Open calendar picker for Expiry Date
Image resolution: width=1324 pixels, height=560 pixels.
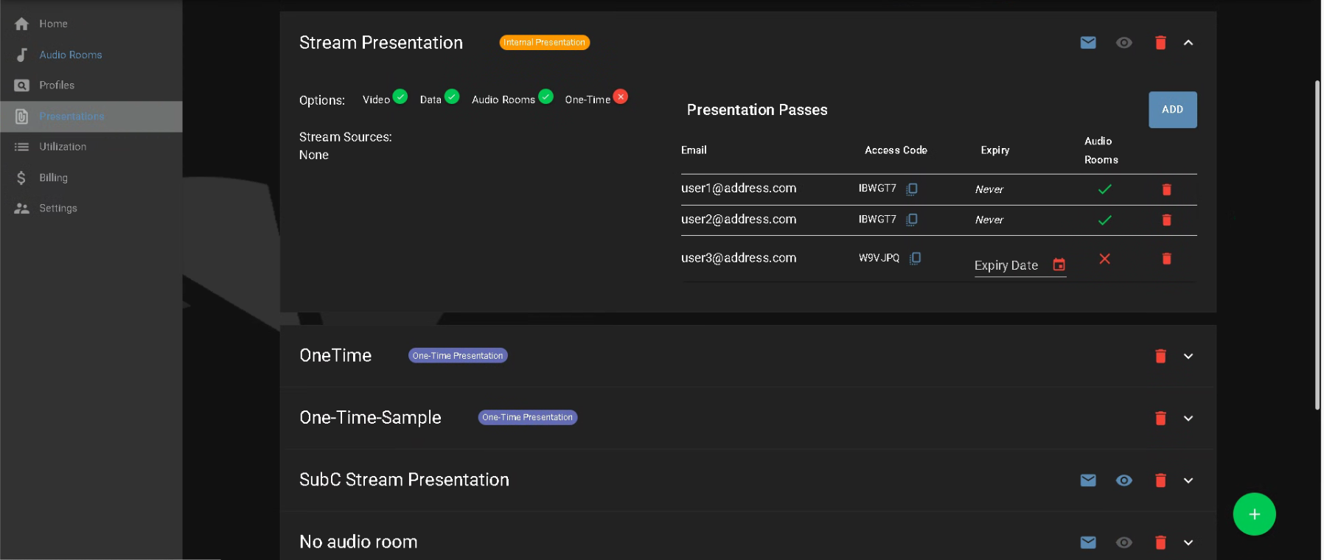[1059, 265]
